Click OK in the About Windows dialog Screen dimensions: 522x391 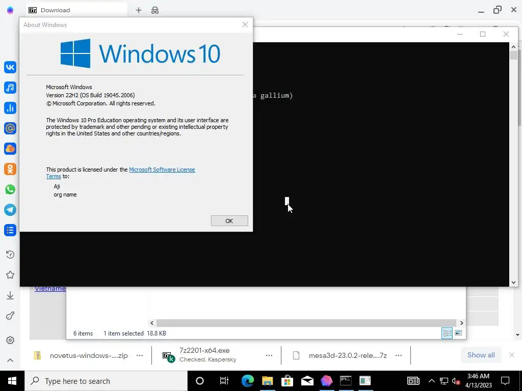[229, 221]
